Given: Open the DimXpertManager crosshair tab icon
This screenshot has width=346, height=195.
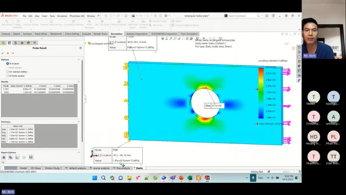Looking at the screenshot, I should 22,43.
